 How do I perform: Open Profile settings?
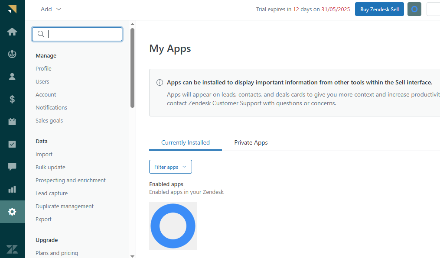click(43, 69)
